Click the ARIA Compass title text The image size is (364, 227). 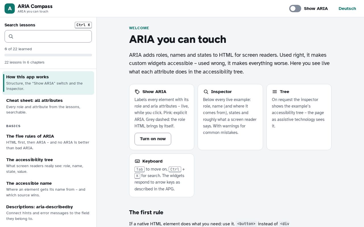click(35, 6)
